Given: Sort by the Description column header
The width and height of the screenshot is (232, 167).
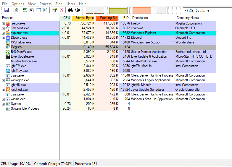Looking at the screenshot, I should click(153, 18).
